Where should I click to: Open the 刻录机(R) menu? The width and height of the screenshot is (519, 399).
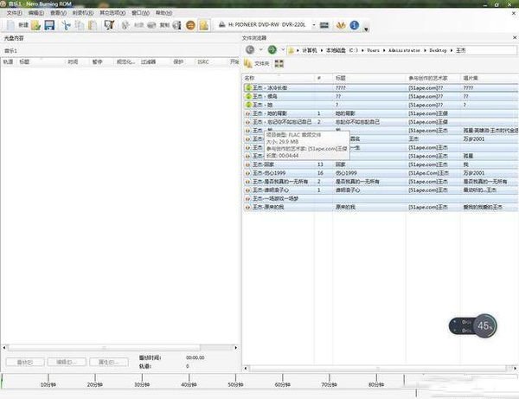tap(82, 13)
